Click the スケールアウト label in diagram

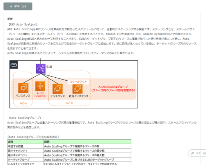(x=78, y=82)
